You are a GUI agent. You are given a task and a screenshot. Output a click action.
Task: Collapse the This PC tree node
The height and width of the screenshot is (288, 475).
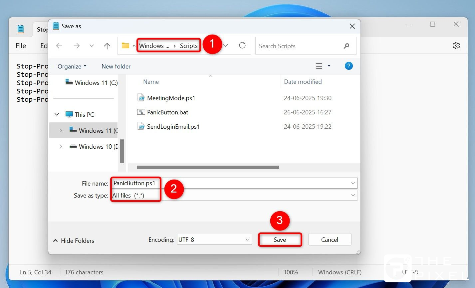57,114
